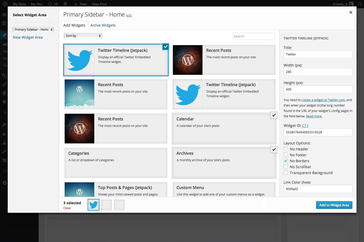The image size is (364, 242).
Task: Switch to the Active Widgets tab
Action: [103, 25]
